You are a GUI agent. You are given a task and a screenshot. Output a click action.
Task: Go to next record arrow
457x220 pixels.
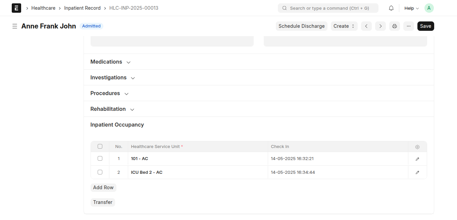pos(380,26)
